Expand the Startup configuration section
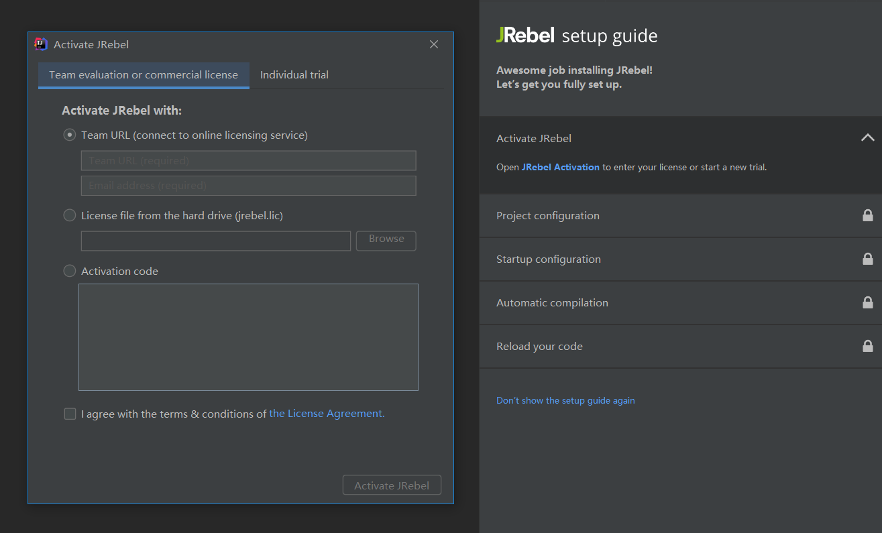The height and width of the screenshot is (533, 882). coord(549,259)
